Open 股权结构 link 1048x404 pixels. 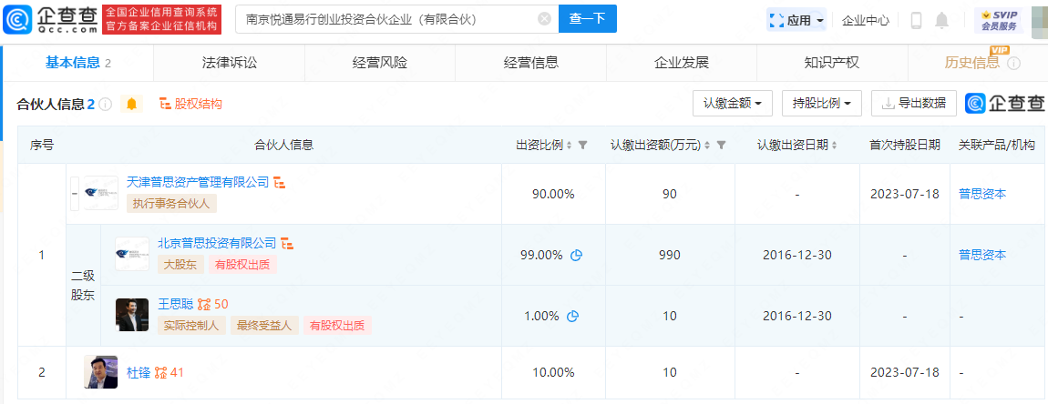click(190, 104)
